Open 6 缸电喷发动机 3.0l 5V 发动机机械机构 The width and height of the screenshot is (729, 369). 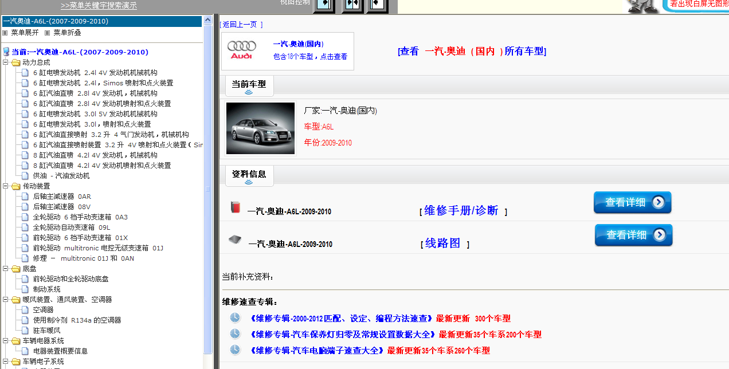click(x=95, y=114)
